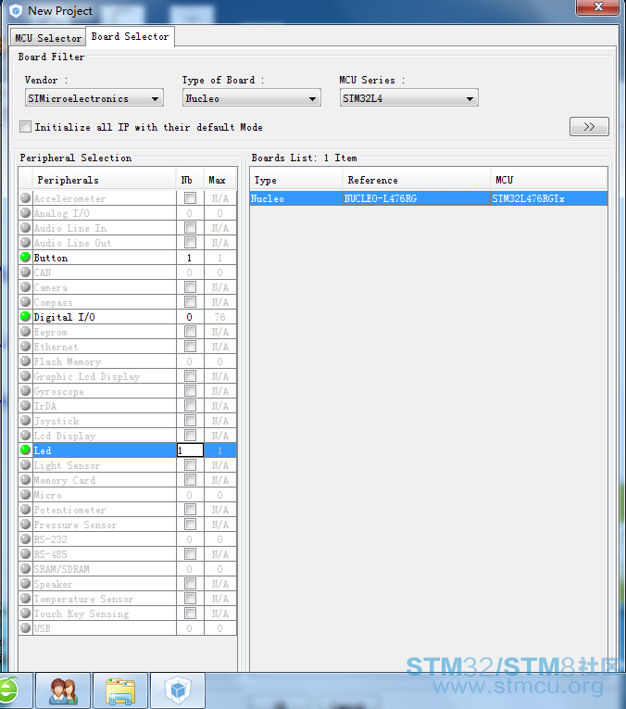Click the gray status dot beside Eeprom
626x709 pixels.
tap(25, 332)
